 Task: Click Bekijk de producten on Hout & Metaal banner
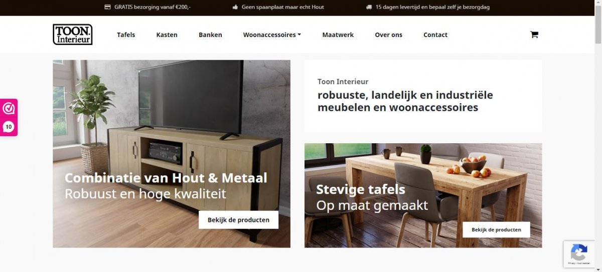(x=238, y=219)
